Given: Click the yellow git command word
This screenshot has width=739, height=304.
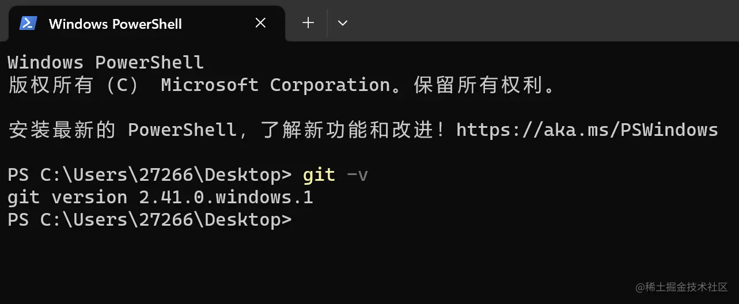Looking at the screenshot, I should pyautogui.click(x=319, y=174).
